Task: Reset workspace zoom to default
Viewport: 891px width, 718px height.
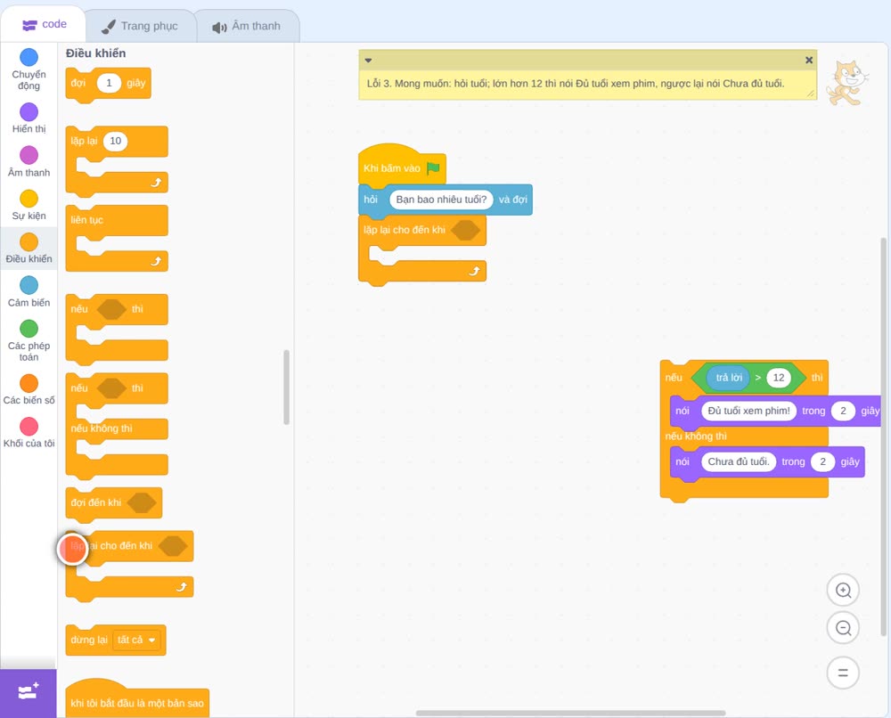Action: click(x=843, y=673)
